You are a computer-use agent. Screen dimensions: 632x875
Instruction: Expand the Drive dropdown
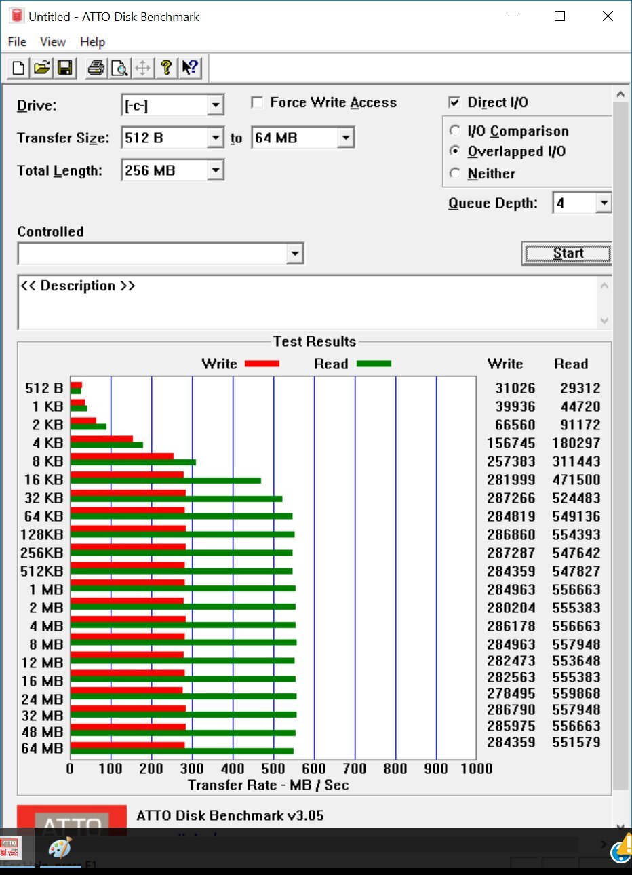coord(216,105)
